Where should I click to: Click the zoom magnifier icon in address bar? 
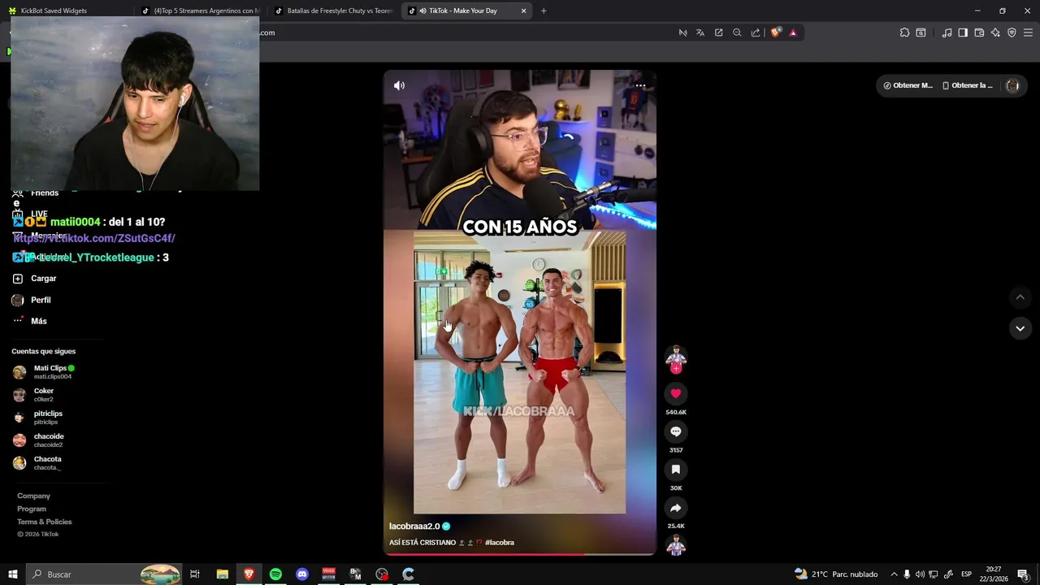(737, 32)
